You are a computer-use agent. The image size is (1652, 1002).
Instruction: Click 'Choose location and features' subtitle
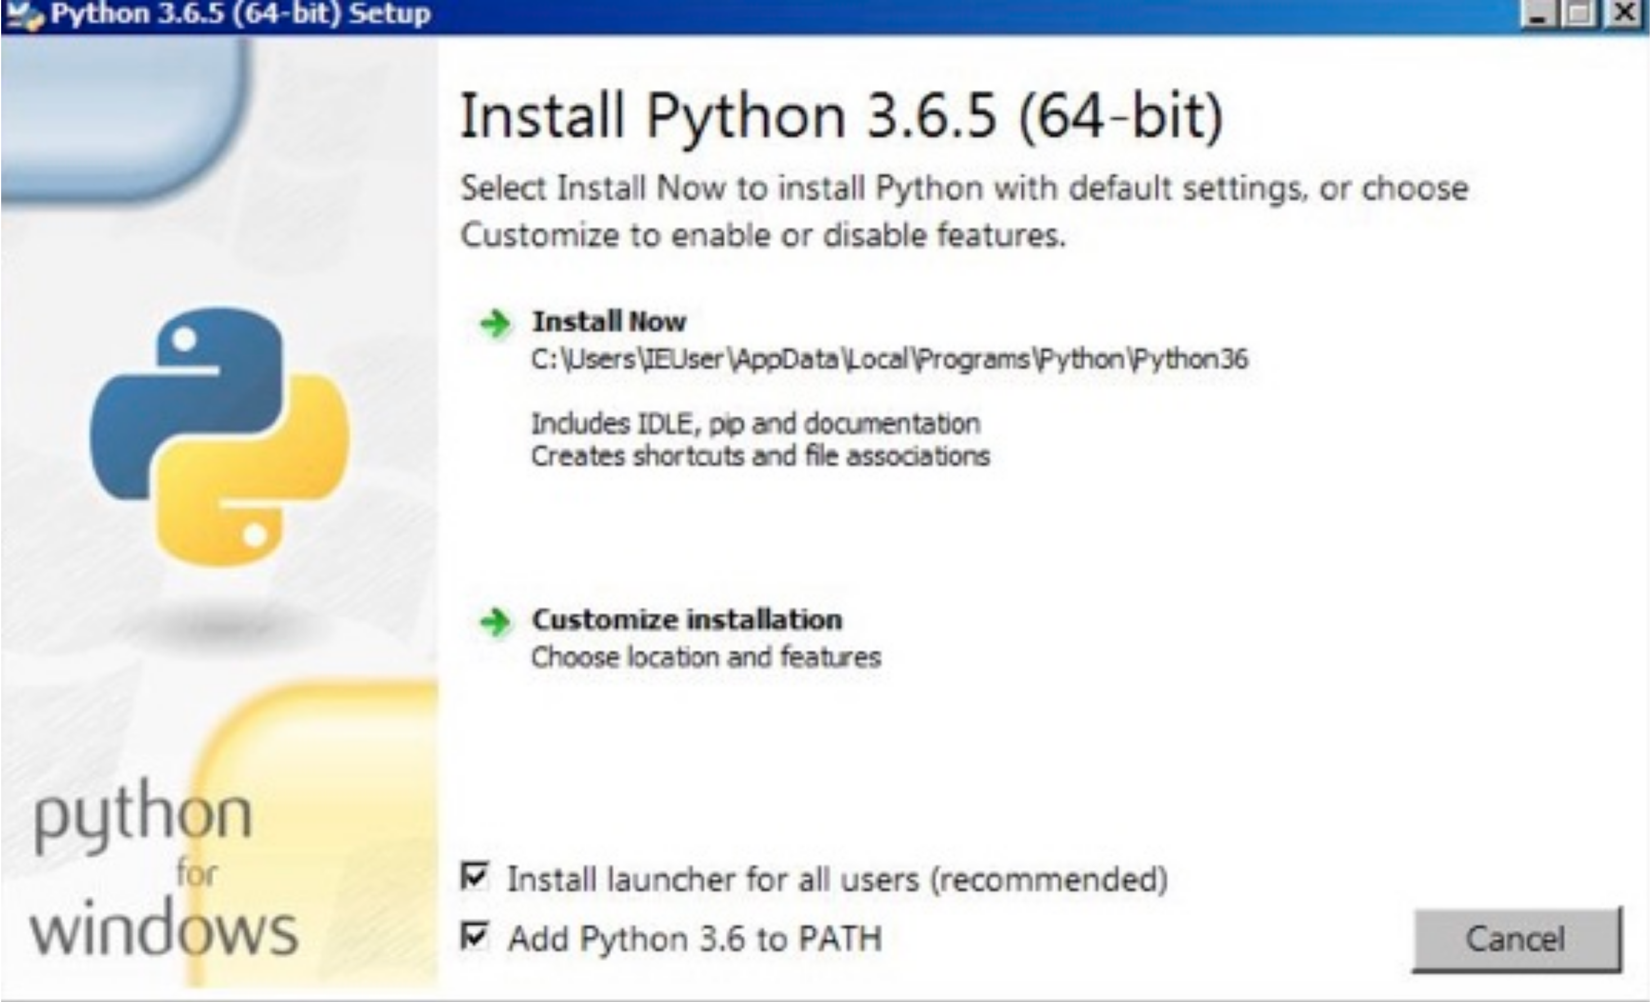tap(706, 657)
